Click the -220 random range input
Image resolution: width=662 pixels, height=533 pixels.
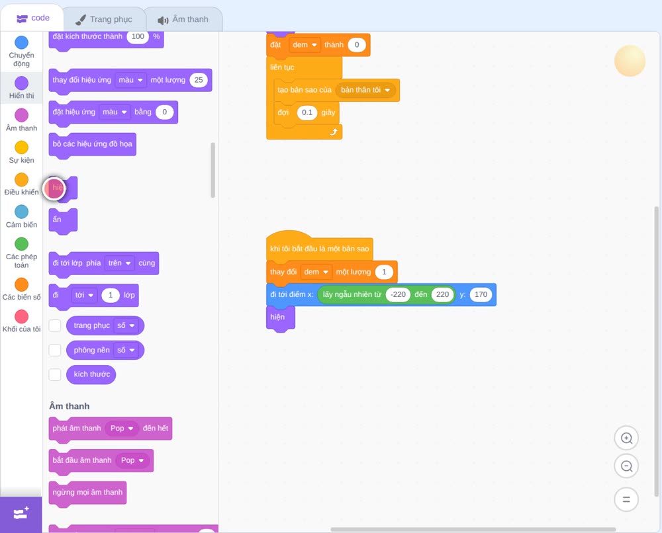[398, 295]
